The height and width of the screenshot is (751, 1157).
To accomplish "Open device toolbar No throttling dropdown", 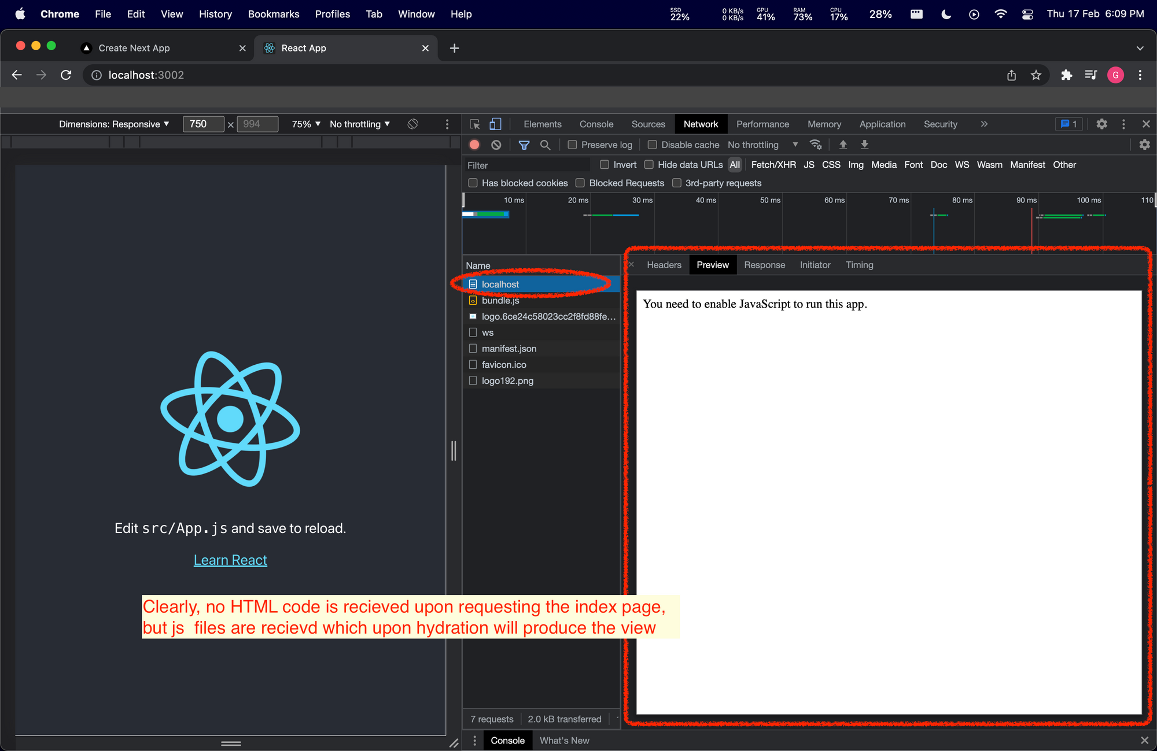I will coord(360,124).
